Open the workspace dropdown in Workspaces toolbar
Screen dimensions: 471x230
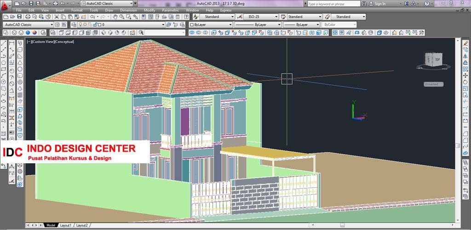[52, 25]
